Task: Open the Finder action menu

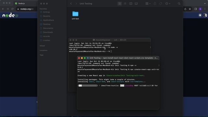Action: (x=168, y=4)
